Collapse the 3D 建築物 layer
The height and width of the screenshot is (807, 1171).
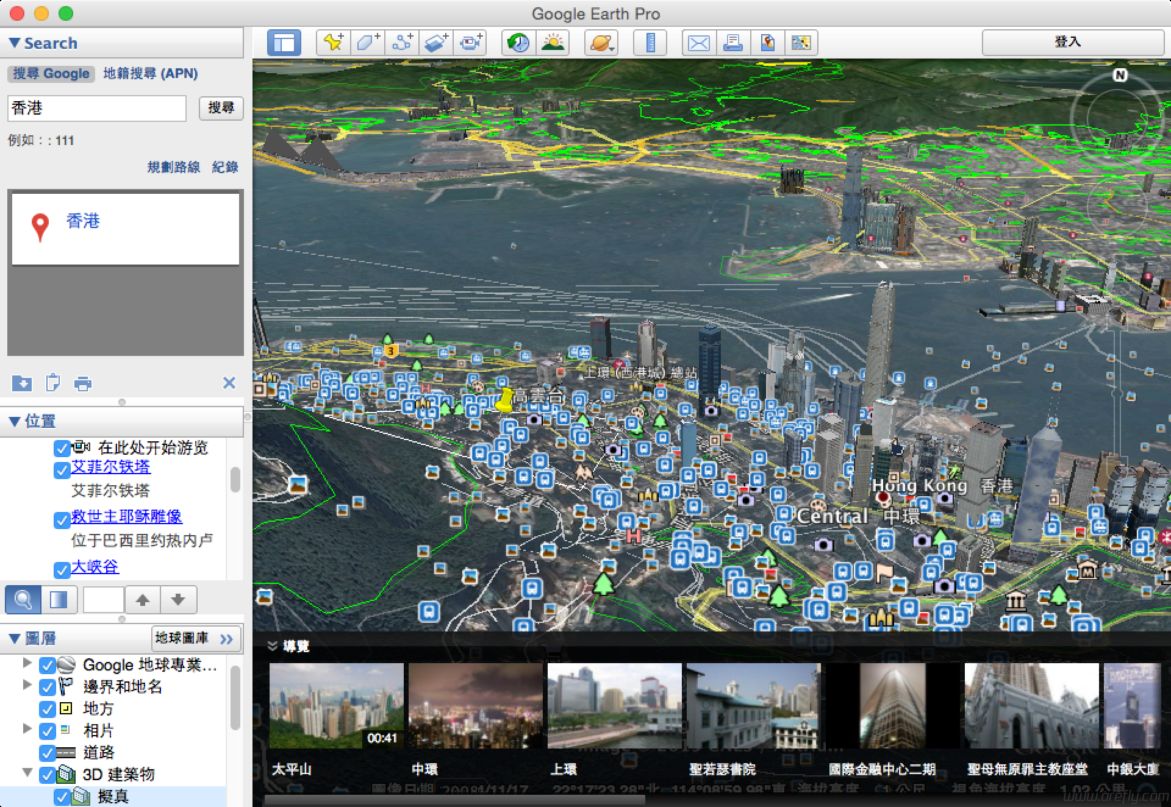pyautogui.click(x=27, y=772)
